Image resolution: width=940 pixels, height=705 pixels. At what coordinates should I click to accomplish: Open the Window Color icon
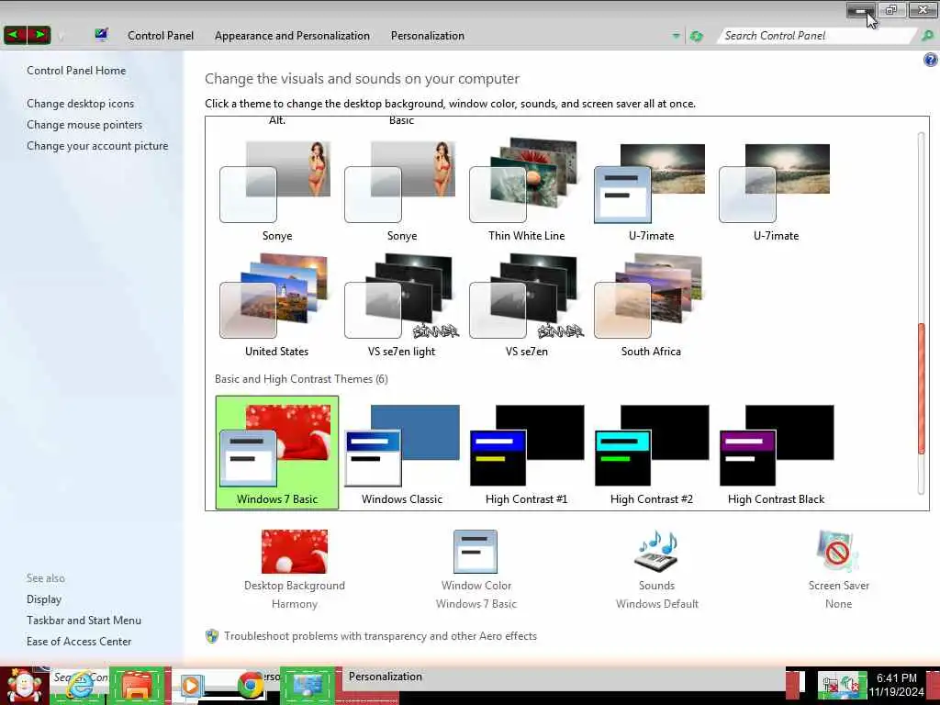click(476, 552)
